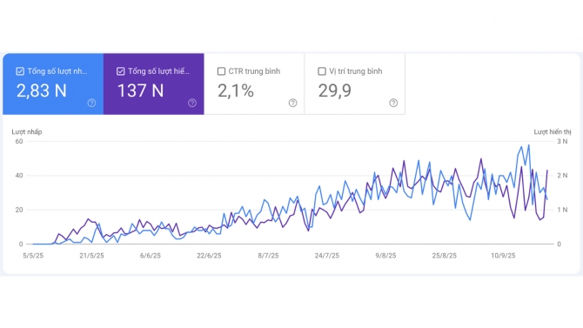
Task: Select the 2,83 N clicks value
Action: 41,90
